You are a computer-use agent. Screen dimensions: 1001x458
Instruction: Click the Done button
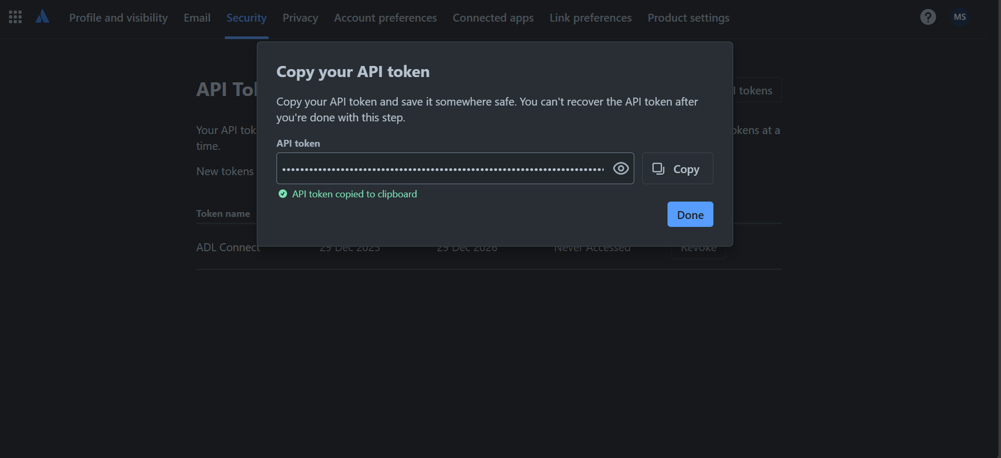690,214
